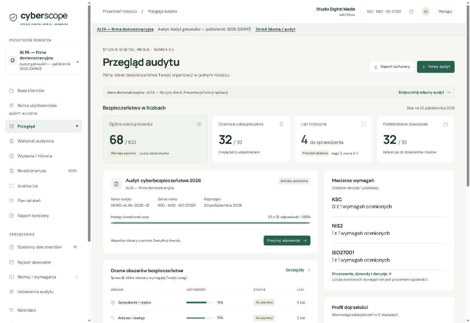Click clipboard icon in Ocenione zabezpieczenia card
Screen dimensions: 470x323
pyautogui.click(x=281, y=124)
